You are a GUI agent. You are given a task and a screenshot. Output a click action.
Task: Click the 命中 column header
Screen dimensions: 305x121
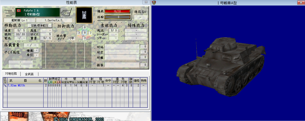click(108, 81)
